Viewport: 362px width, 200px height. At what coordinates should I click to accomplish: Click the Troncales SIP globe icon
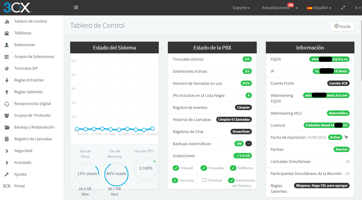7,68
